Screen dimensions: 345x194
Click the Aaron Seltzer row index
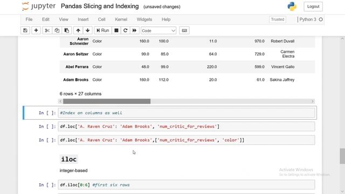tap(76, 54)
